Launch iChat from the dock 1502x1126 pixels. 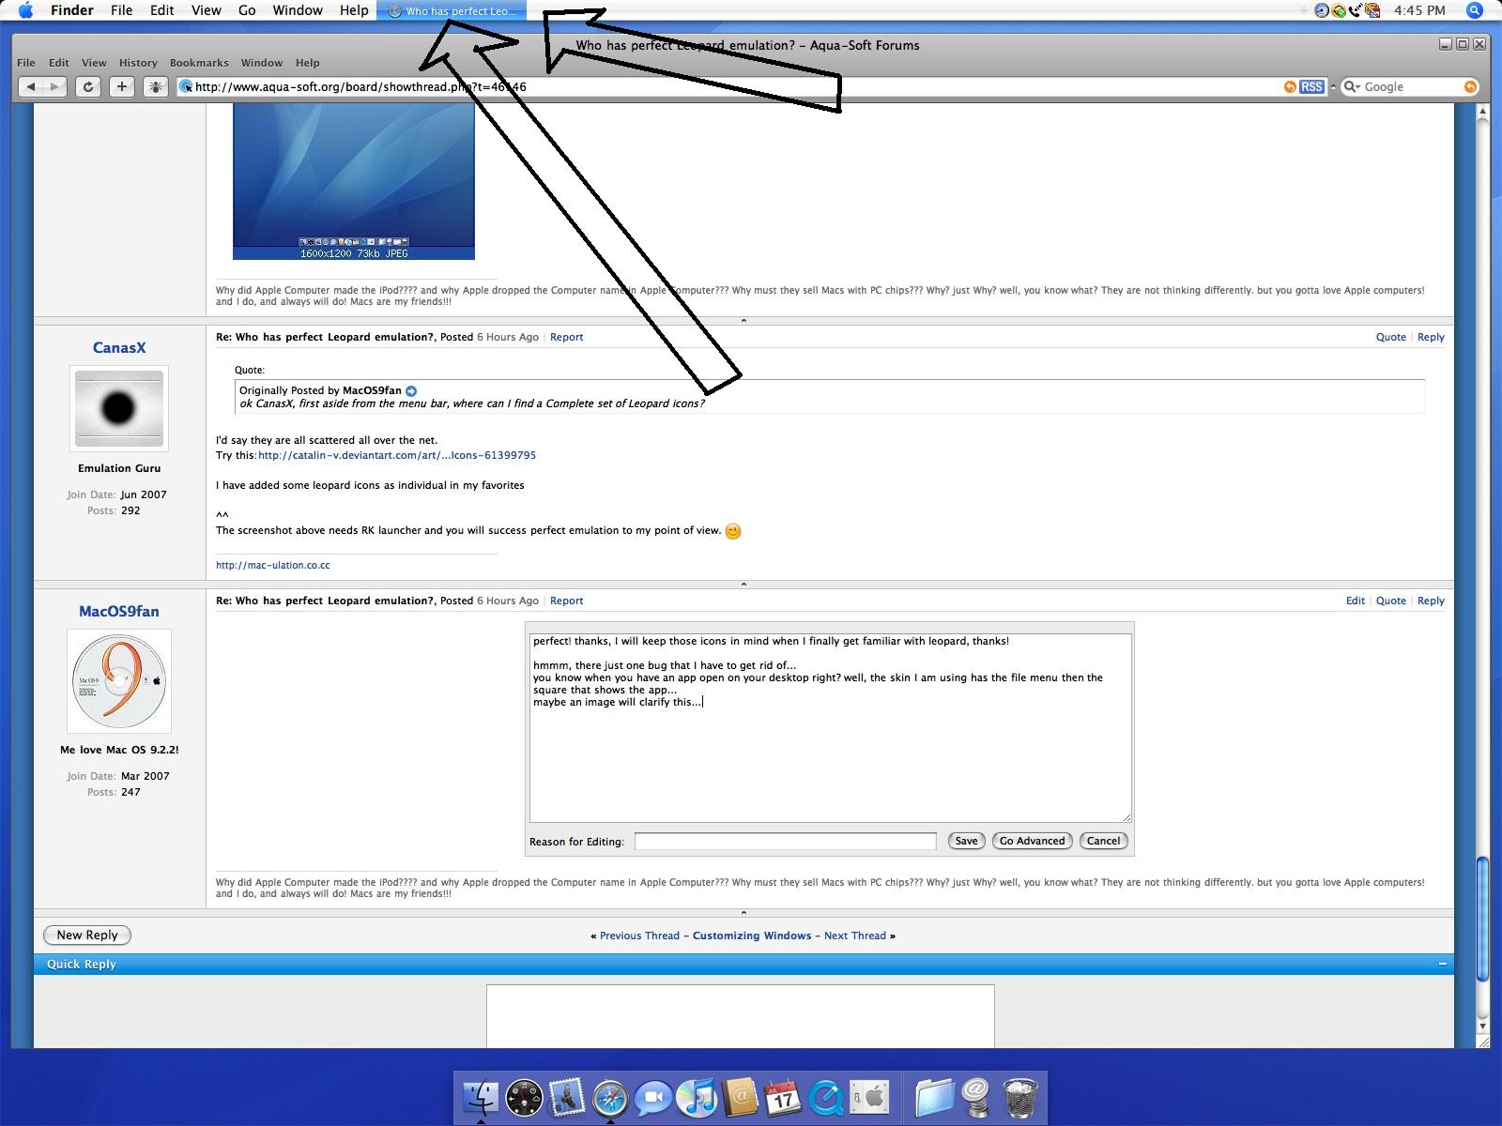(653, 1097)
